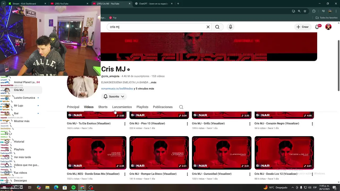Click the Cris MJ channel profile picture
Screen dimensions: 340x191
[83, 87]
